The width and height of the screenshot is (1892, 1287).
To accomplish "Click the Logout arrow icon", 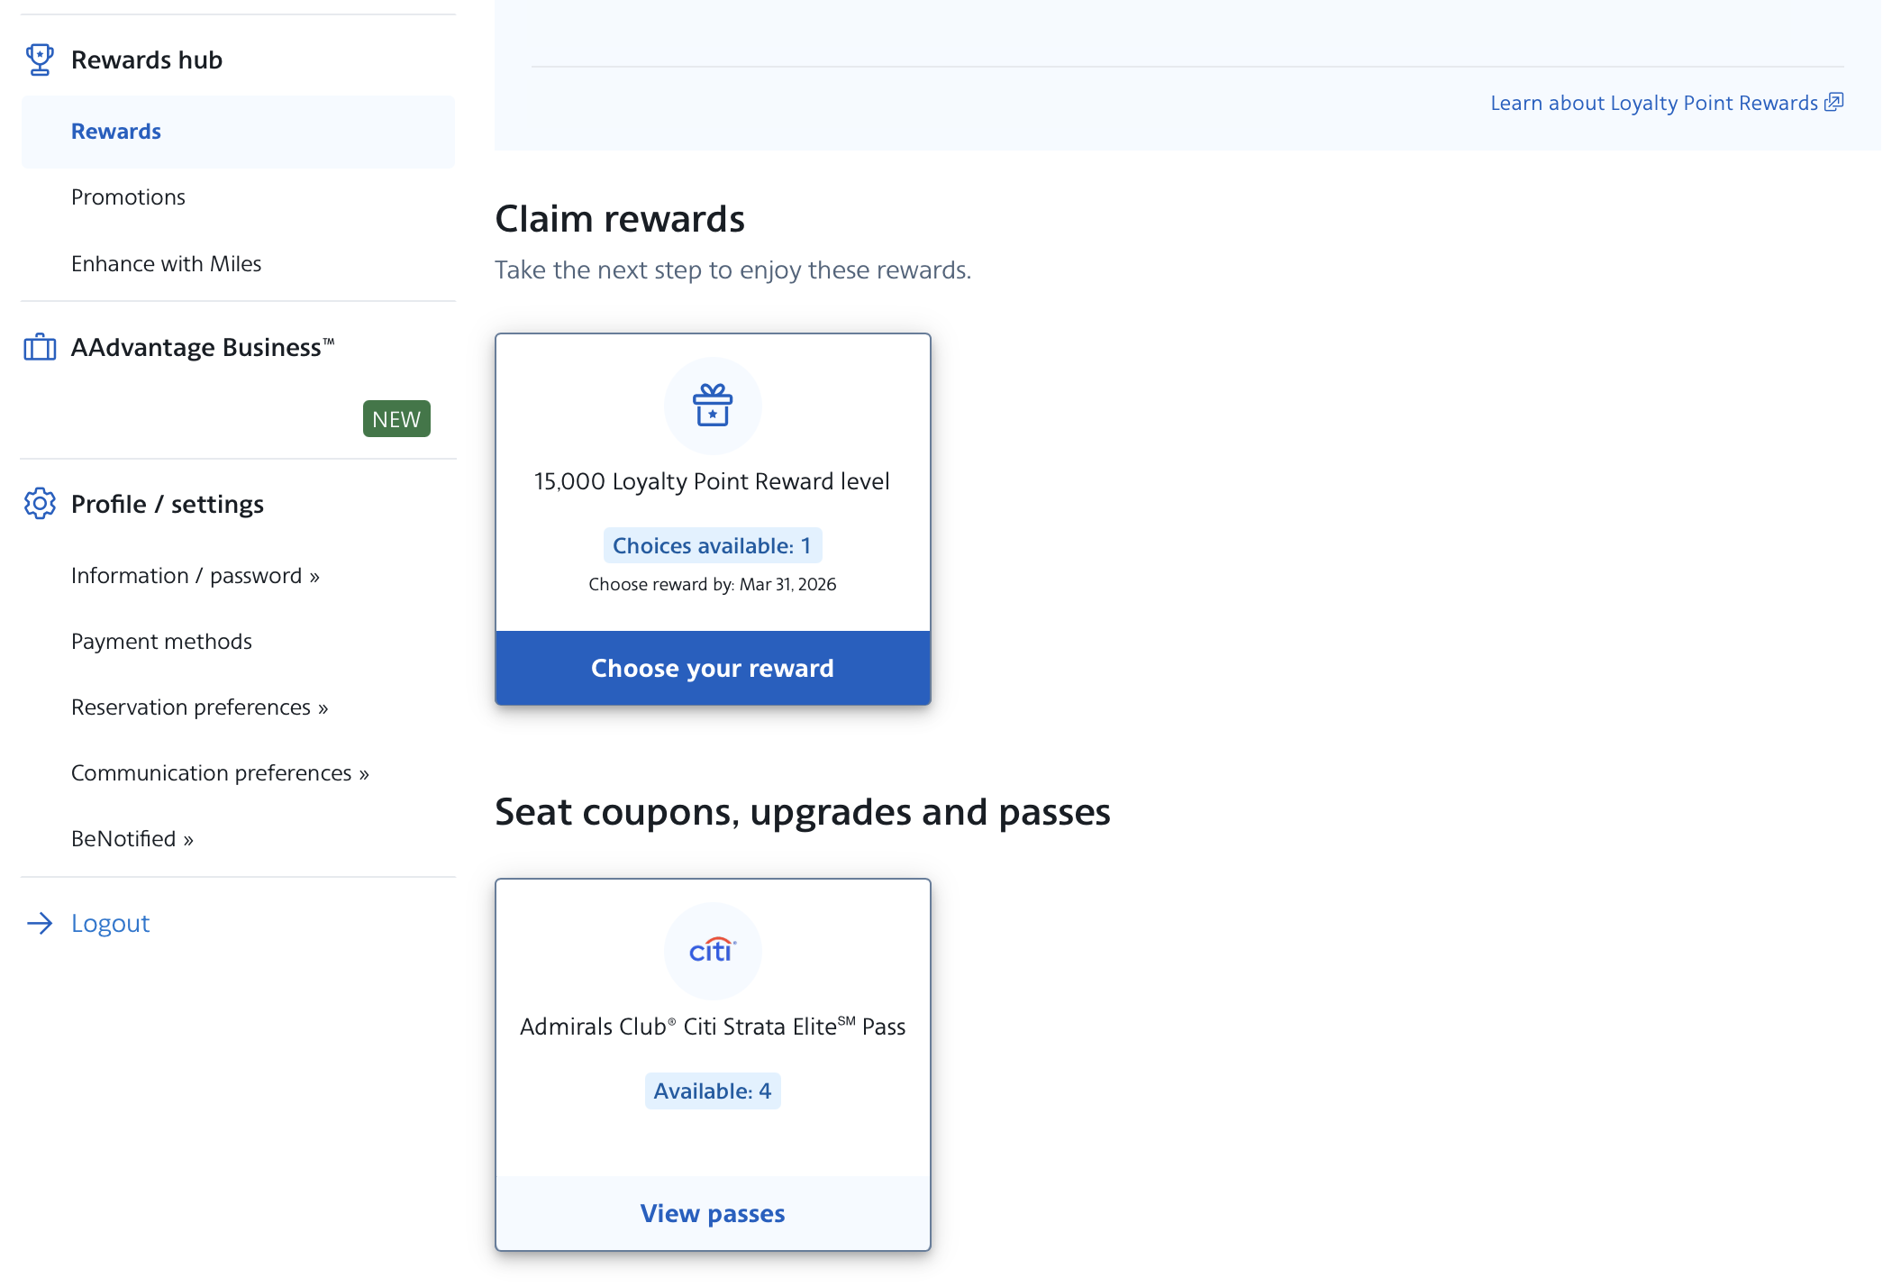I will pos(40,923).
